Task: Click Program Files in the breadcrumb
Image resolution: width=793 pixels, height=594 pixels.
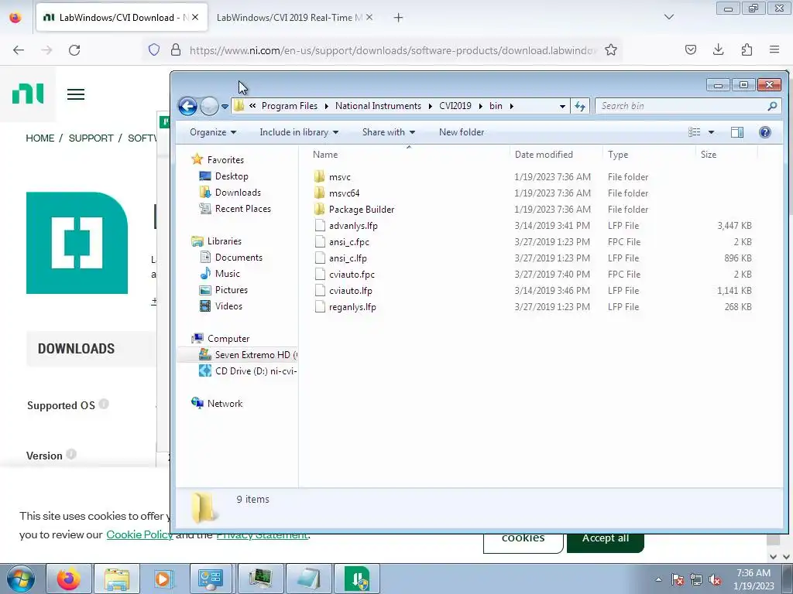Action: pos(290,106)
